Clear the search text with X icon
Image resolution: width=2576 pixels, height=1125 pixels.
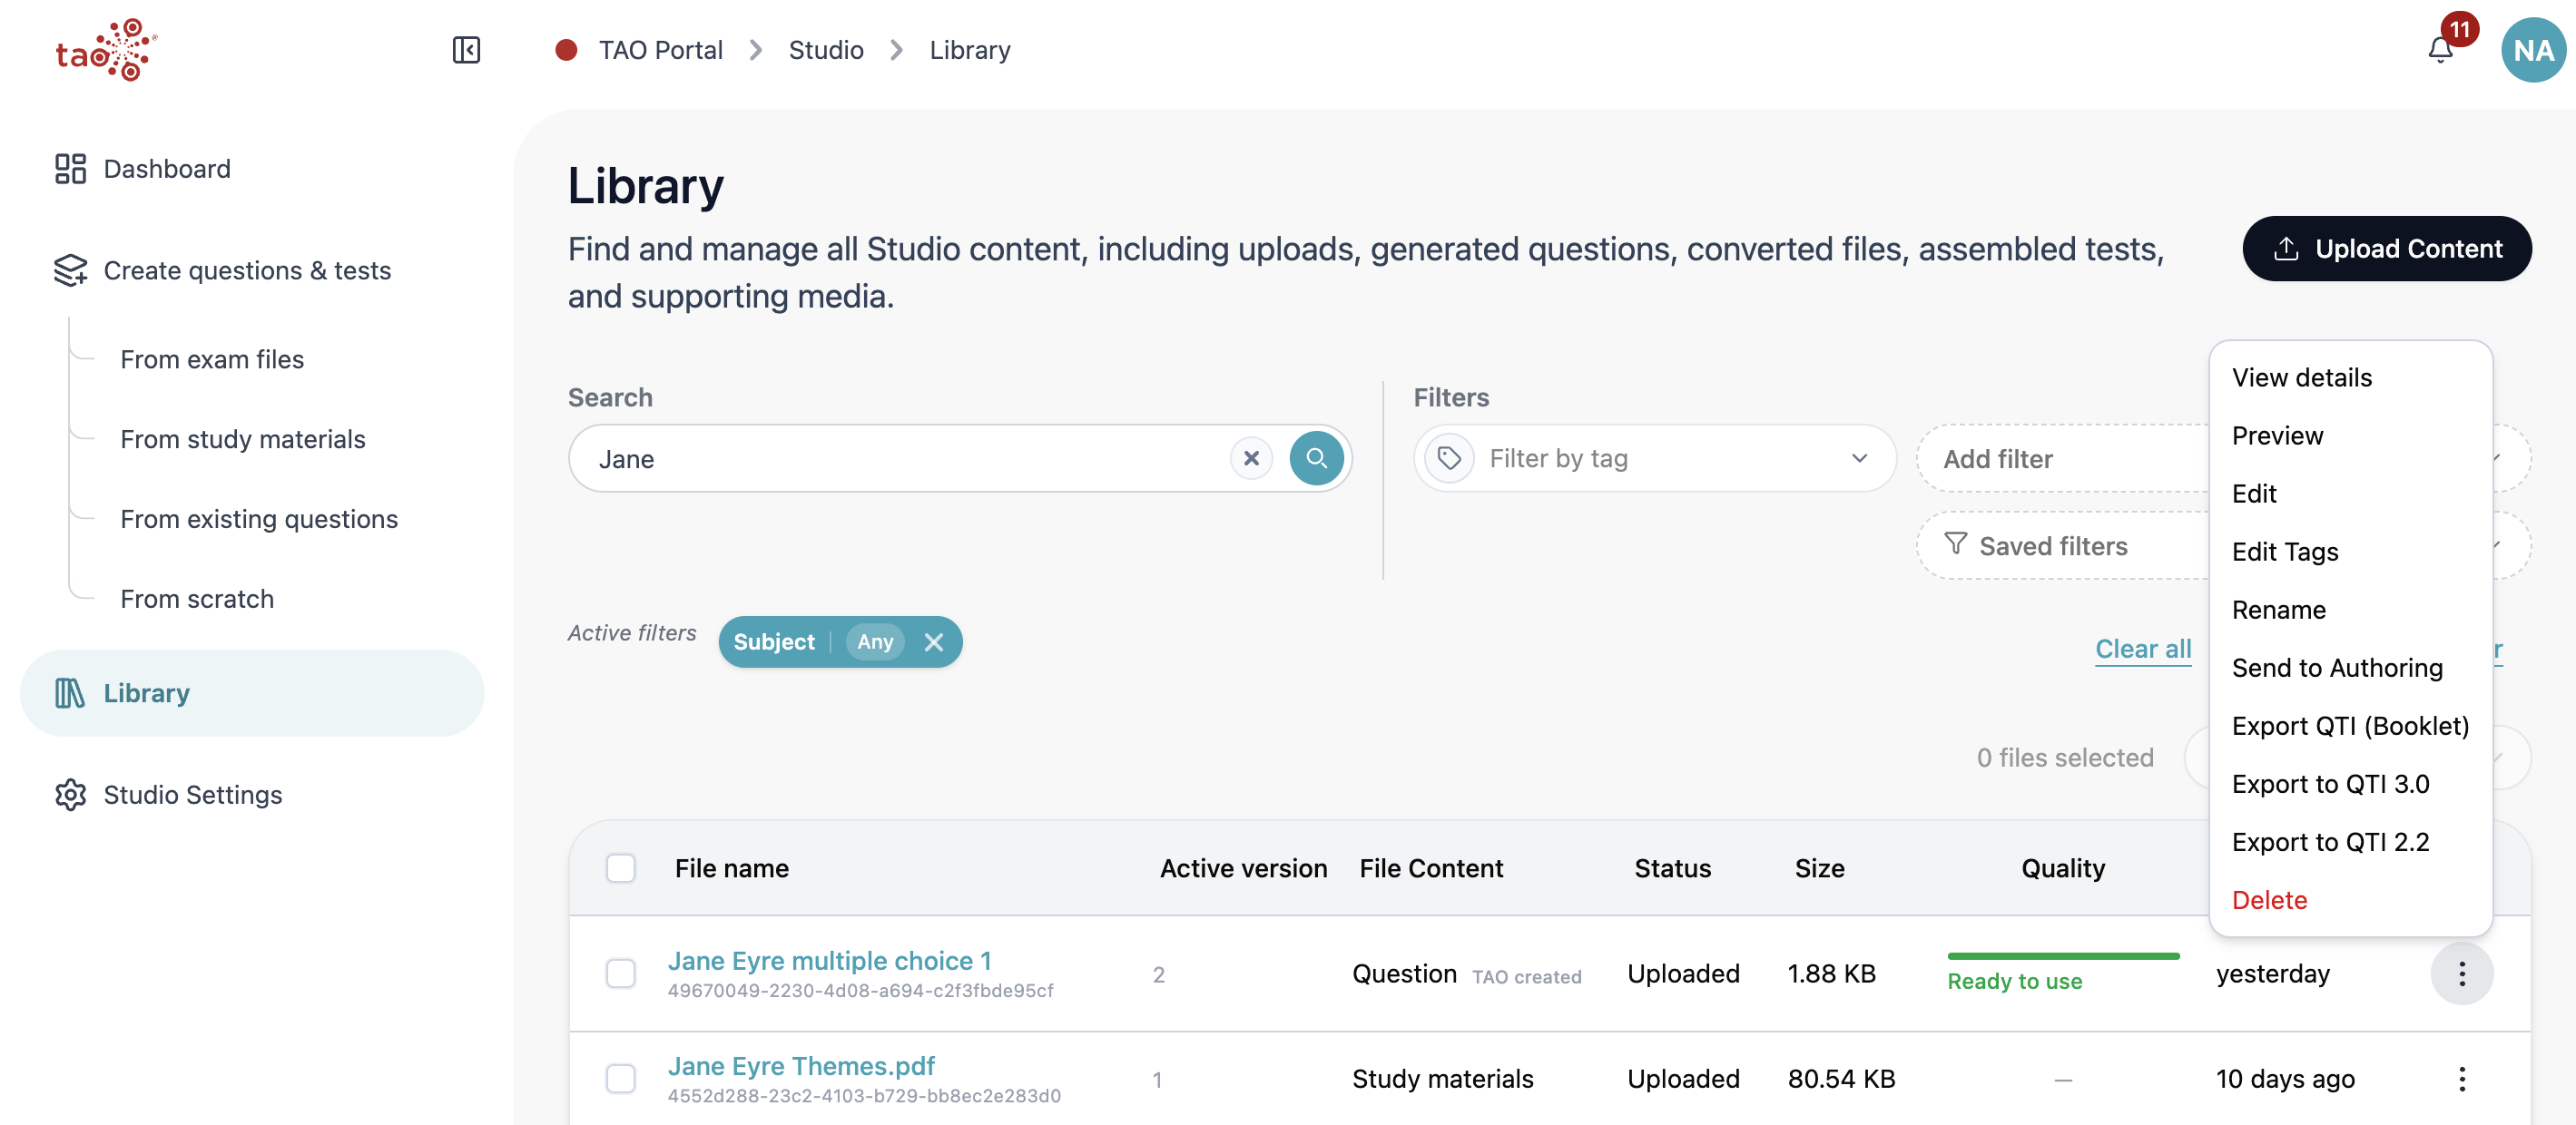pyautogui.click(x=1251, y=458)
